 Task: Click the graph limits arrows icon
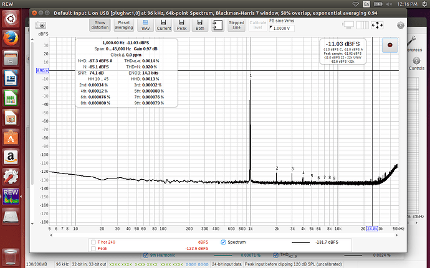[377, 25]
